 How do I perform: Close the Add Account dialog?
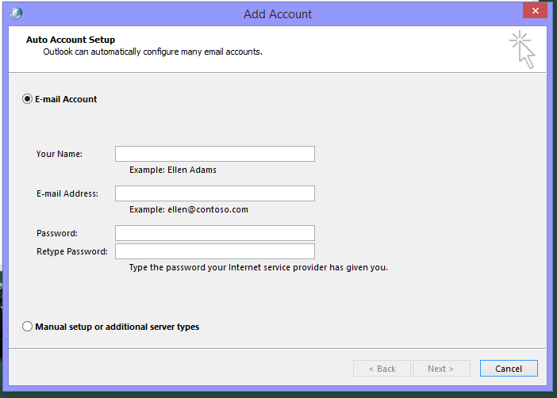(x=534, y=11)
